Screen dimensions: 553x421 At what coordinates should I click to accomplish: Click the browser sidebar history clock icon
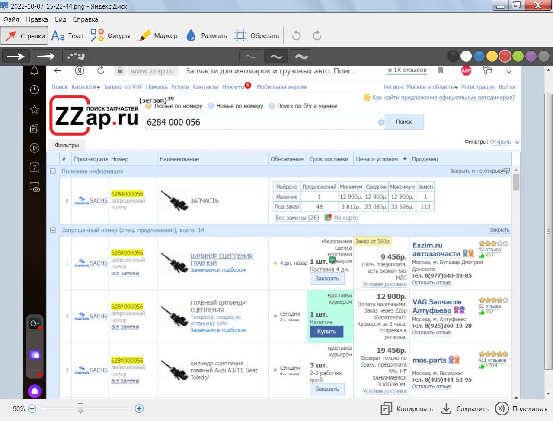(35, 90)
